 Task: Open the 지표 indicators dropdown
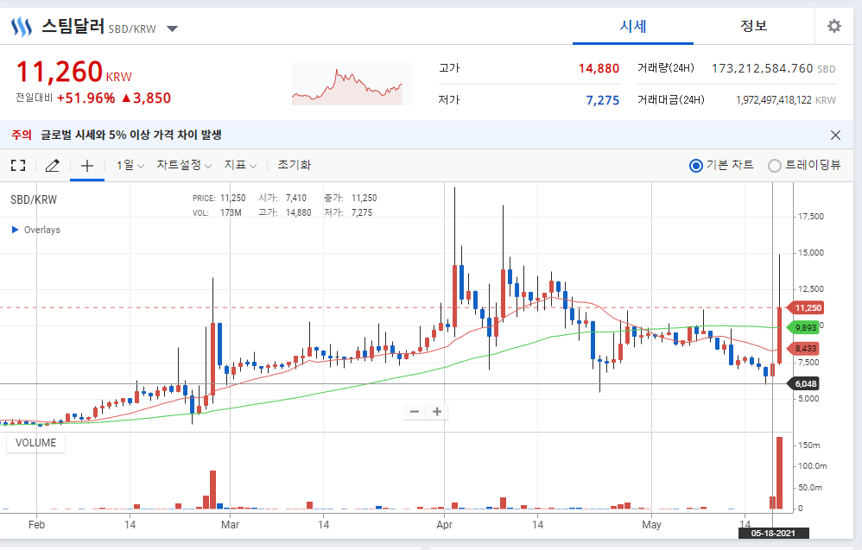[240, 166]
